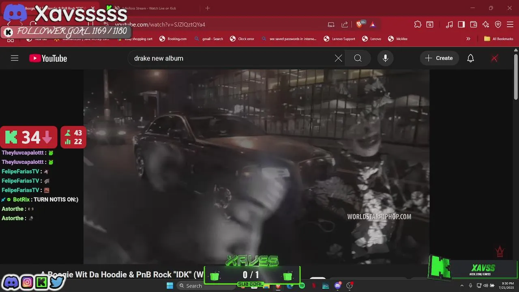Screen dimensions: 519x292
Task: Close the Boogie Wit Da Hoodie tab
Action: pos(93,8)
